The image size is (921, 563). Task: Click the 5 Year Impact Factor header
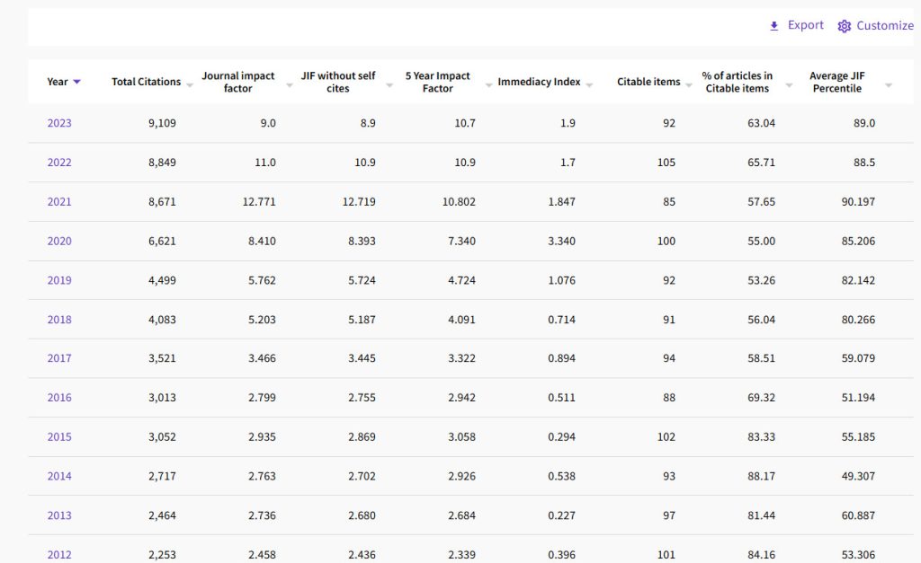(438, 82)
